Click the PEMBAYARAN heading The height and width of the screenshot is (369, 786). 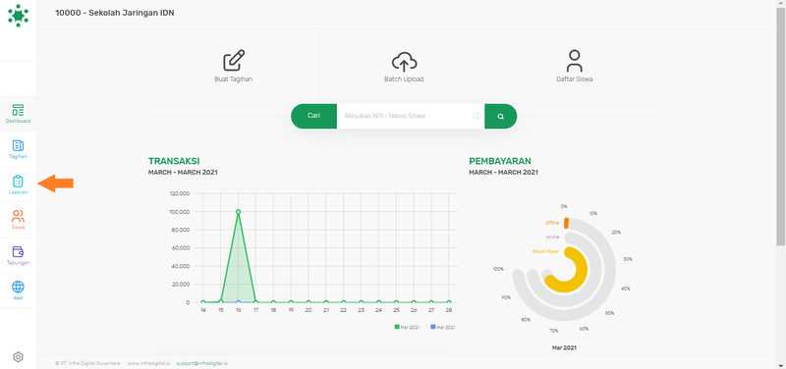point(500,161)
